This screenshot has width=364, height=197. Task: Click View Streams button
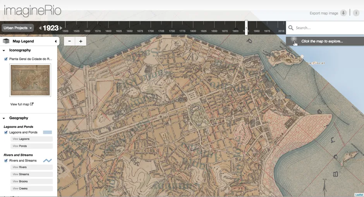(32, 174)
